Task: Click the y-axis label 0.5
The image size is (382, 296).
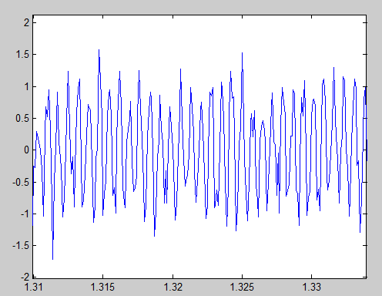Action: [22, 119]
